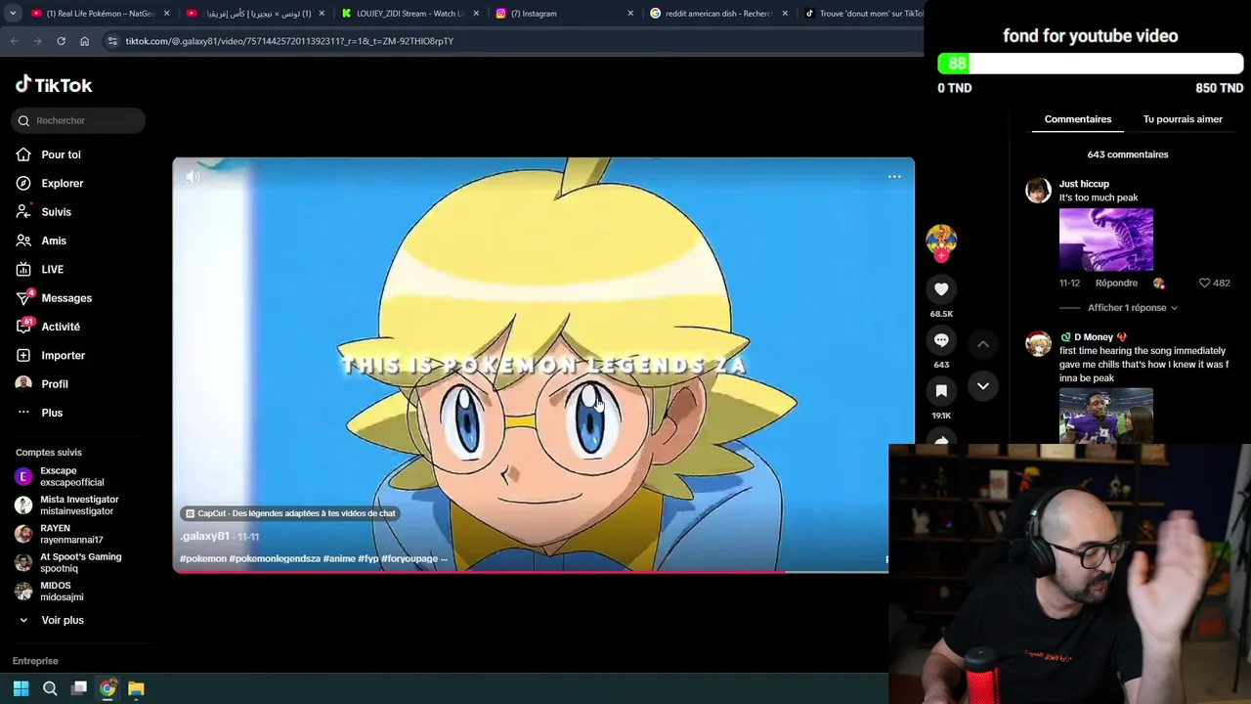Click the address bar URL
The height and width of the screenshot is (704, 1251).
click(x=289, y=41)
